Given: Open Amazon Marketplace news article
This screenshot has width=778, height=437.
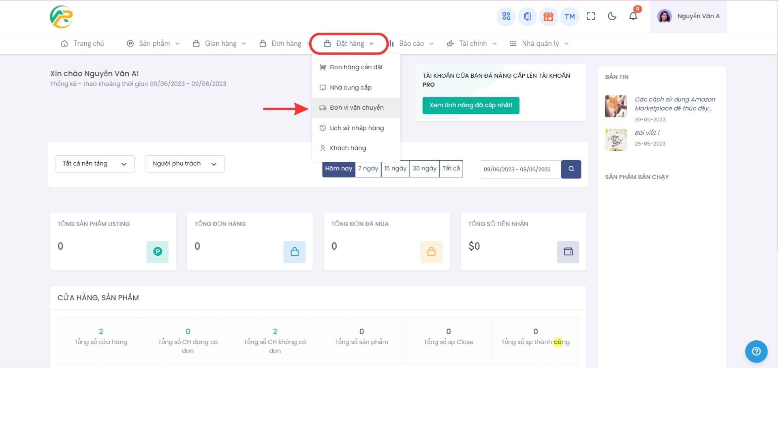Looking at the screenshot, I should click(x=675, y=104).
